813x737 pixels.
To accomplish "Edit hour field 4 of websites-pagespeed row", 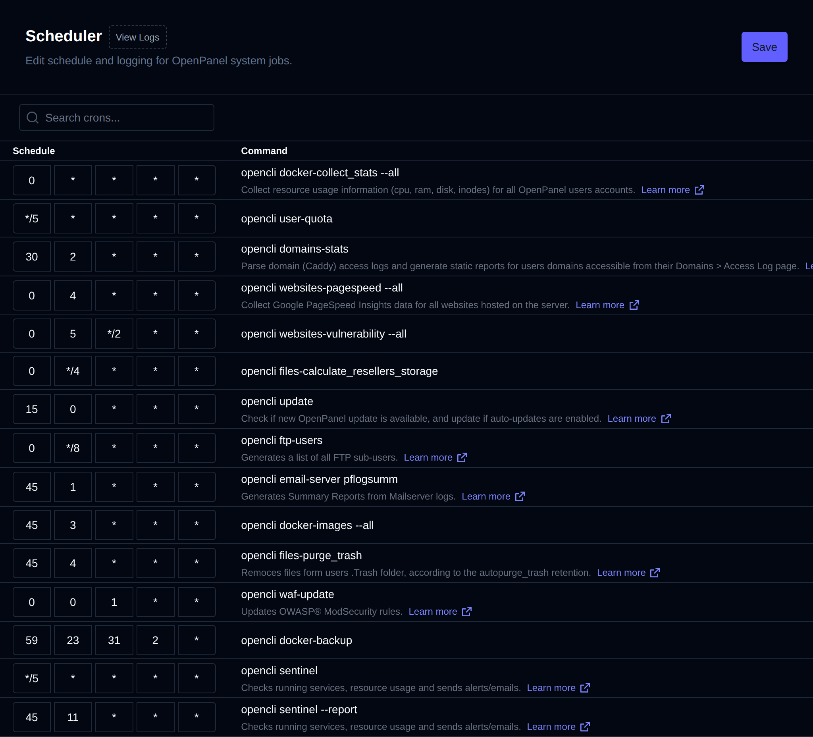I will 73,296.
